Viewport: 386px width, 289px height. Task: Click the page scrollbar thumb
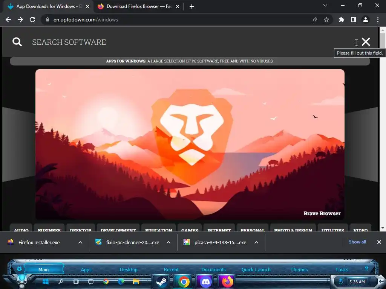(383, 41)
